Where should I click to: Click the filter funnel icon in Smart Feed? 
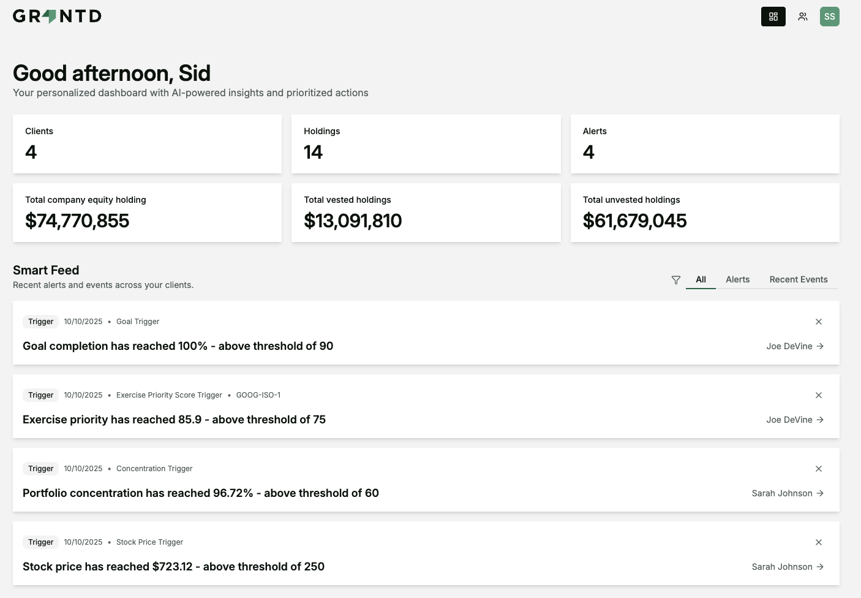pos(675,280)
